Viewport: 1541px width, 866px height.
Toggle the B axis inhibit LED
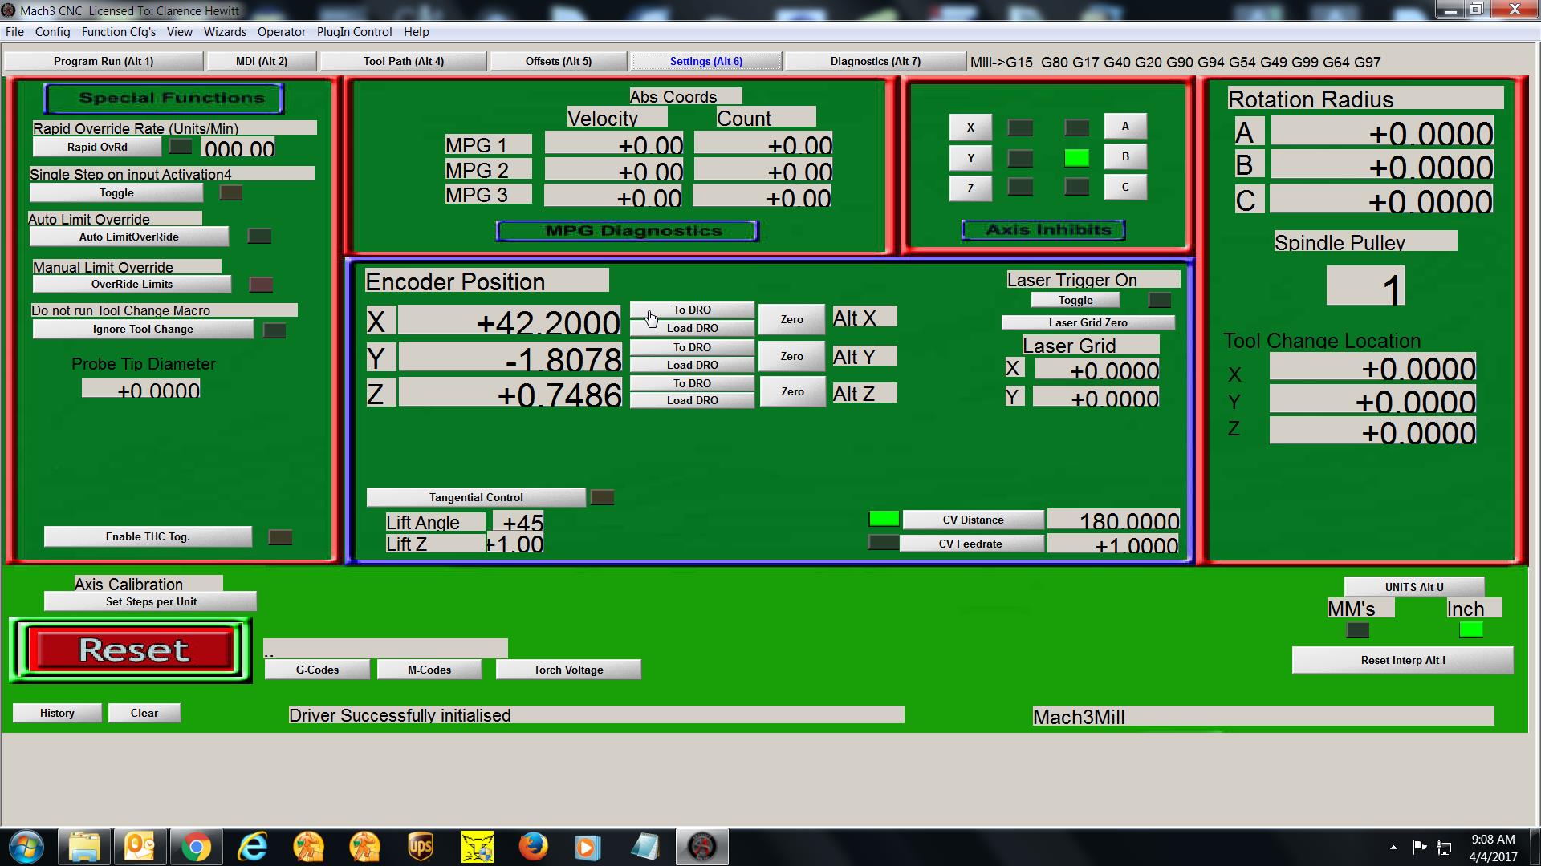(x=1076, y=158)
